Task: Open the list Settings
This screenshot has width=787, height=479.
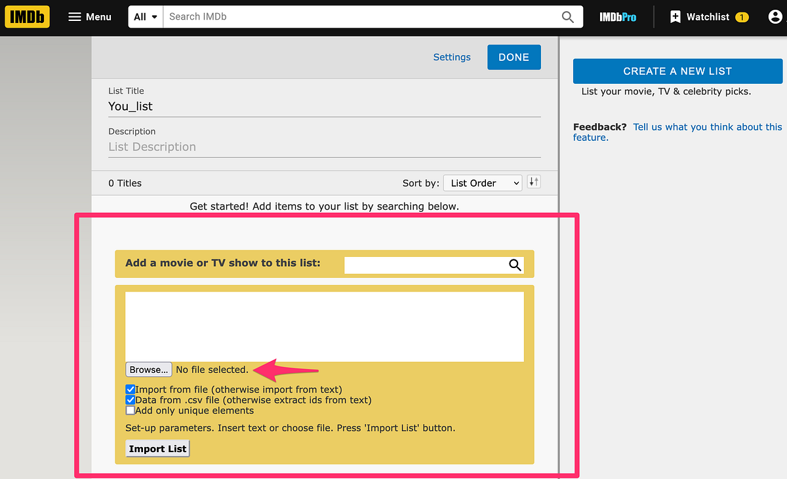Action: point(451,57)
